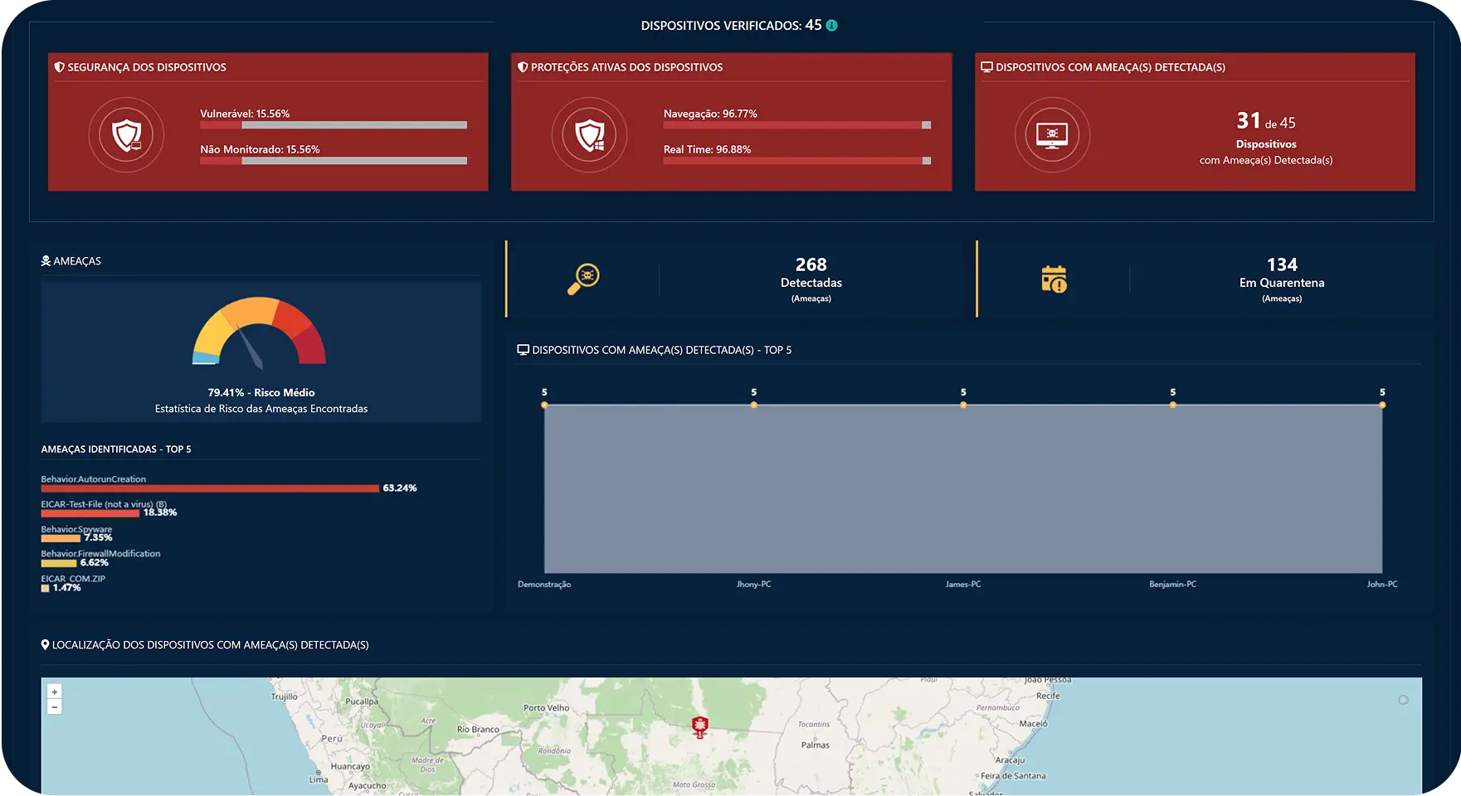1461x796 pixels.
Task: Click the risk gauge chart
Action: click(x=260, y=332)
